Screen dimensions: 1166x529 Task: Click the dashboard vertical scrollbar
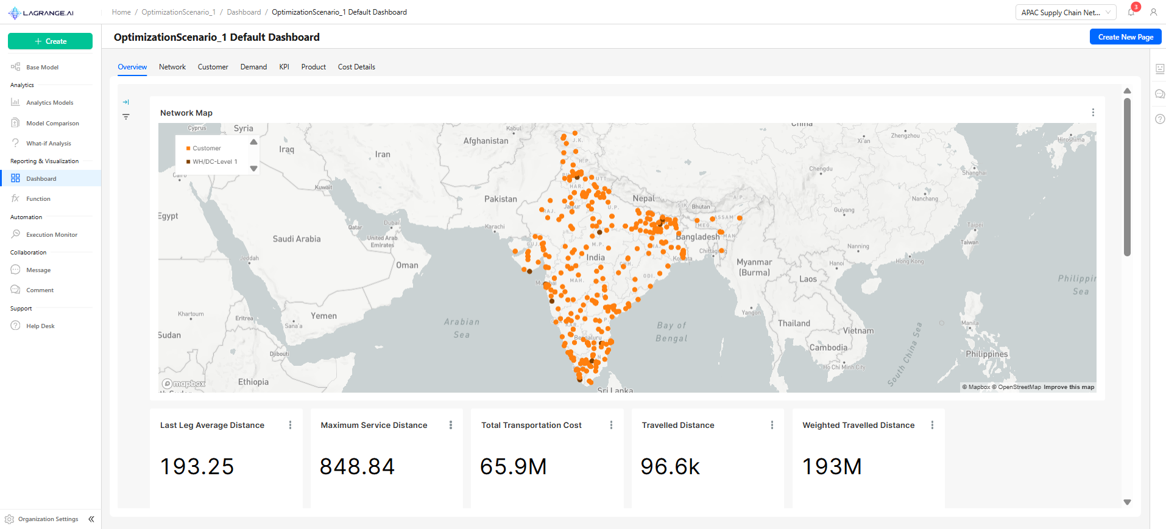coord(1127,177)
